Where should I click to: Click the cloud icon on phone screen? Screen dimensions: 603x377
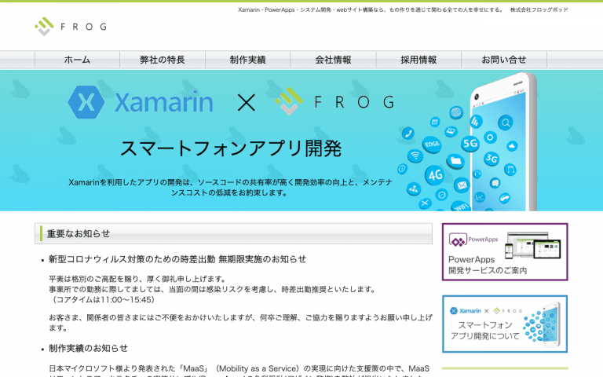click(512, 146)
